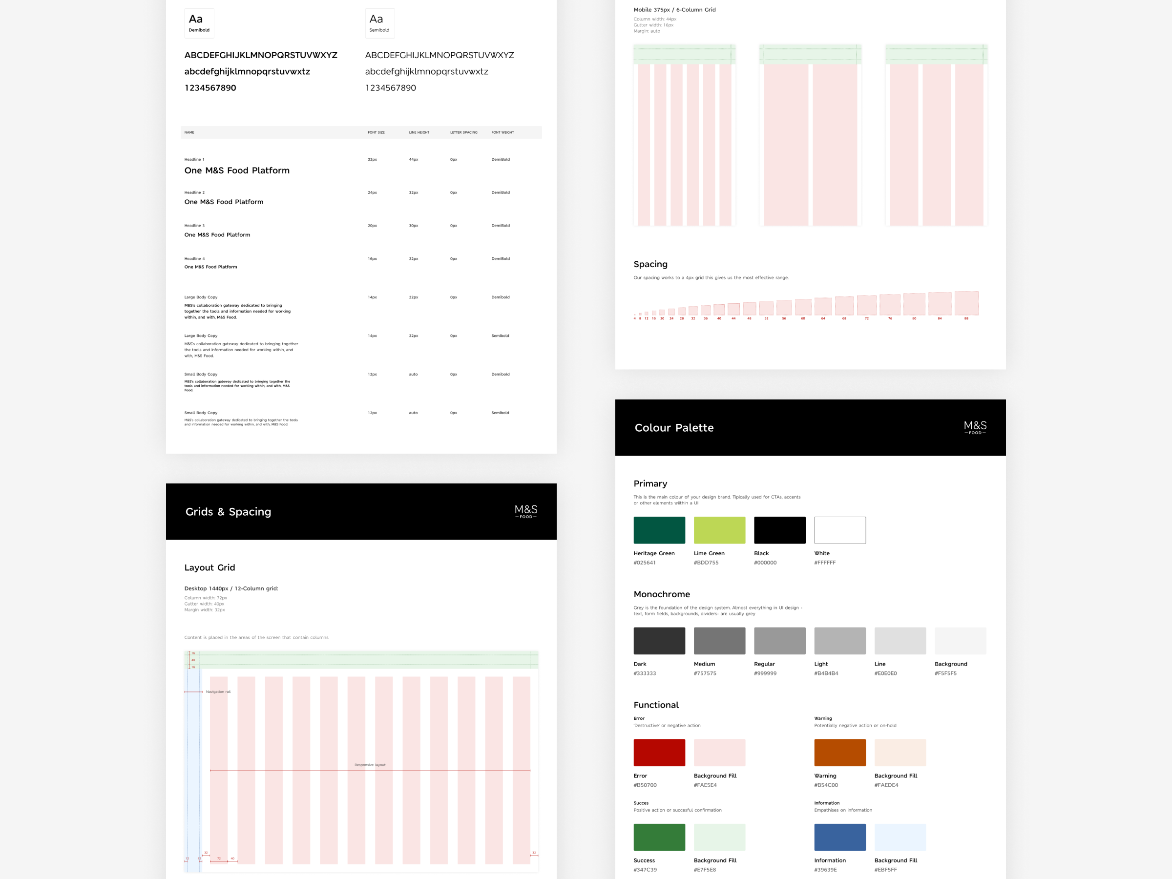Select the Information Background Fill #EBF5FF swatch
The height and width of the screenshot is (879, 1172).
900,837
